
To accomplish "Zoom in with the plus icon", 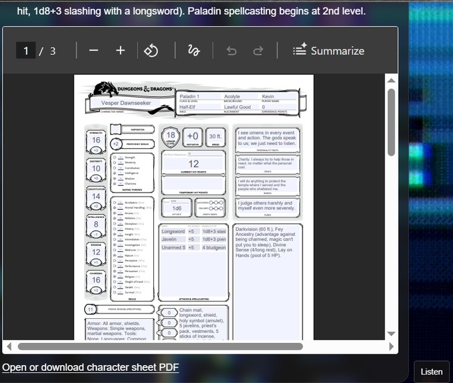I will (x=120, y=51).
